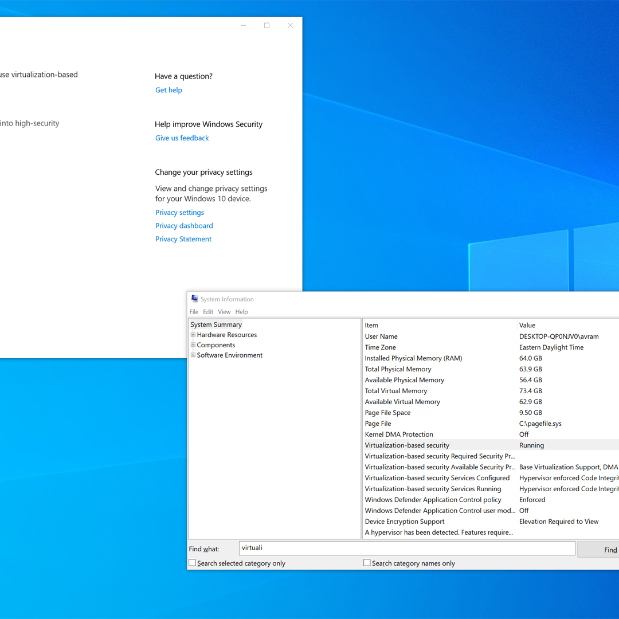Select the Software Environment label

(229, 355)
